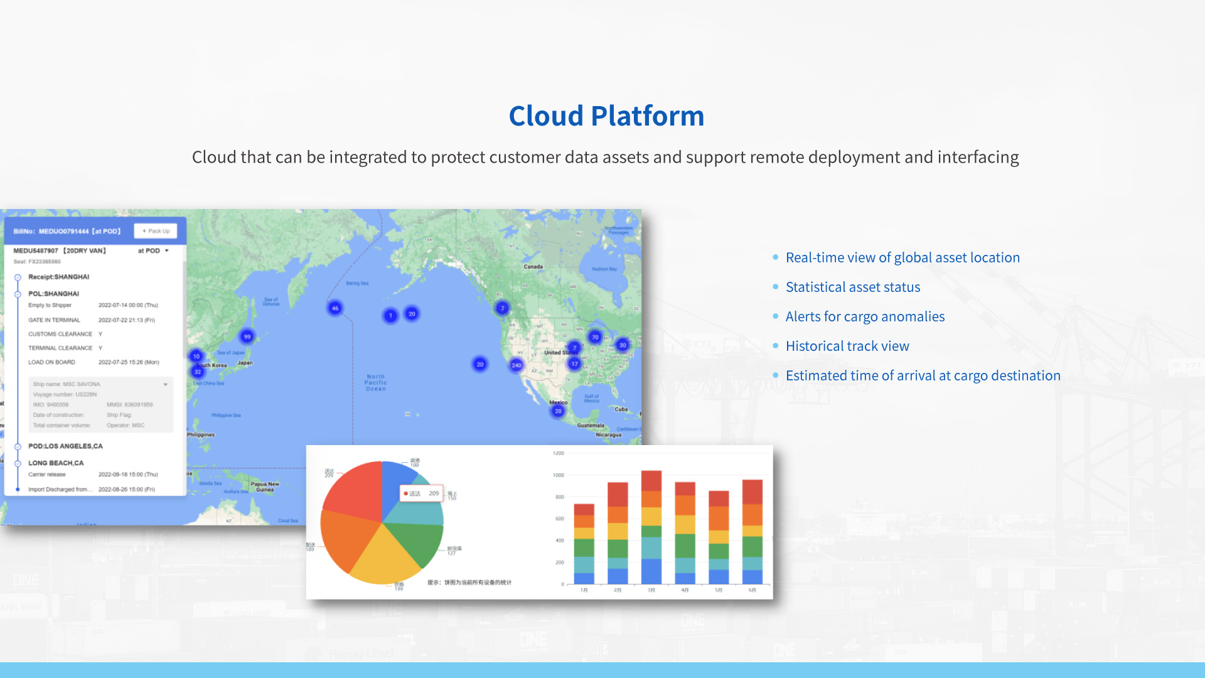The width and height of the screenshot is (1205, 678).
Task: Click the 'CUSTOMS CLEARANCE' row
Action: (65, 334)
